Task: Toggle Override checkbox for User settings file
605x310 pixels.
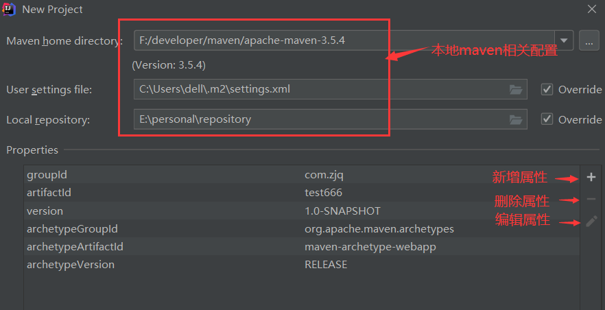Action: click(547, 89)
